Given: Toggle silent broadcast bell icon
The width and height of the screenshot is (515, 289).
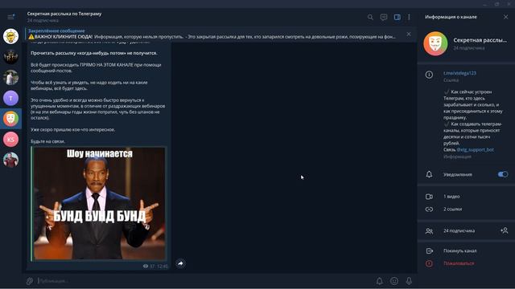Looking at the screenshot, I should 379,281.
